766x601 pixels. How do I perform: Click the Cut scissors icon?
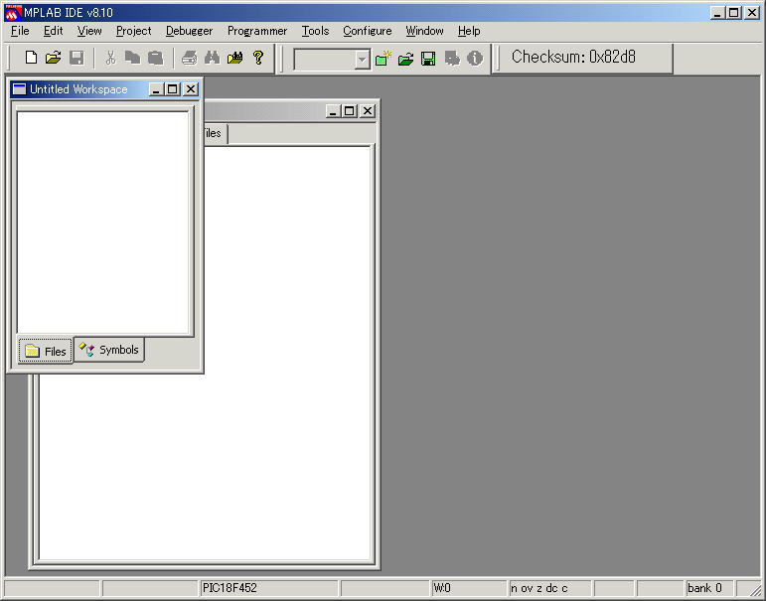pyautogui.click(x=111, y=58)
